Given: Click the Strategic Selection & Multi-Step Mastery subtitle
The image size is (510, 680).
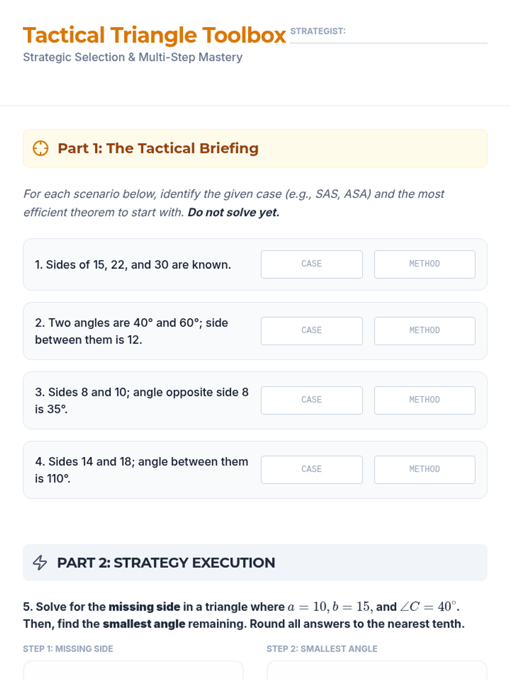Looking at the screenshot, I should click(133, 57).
